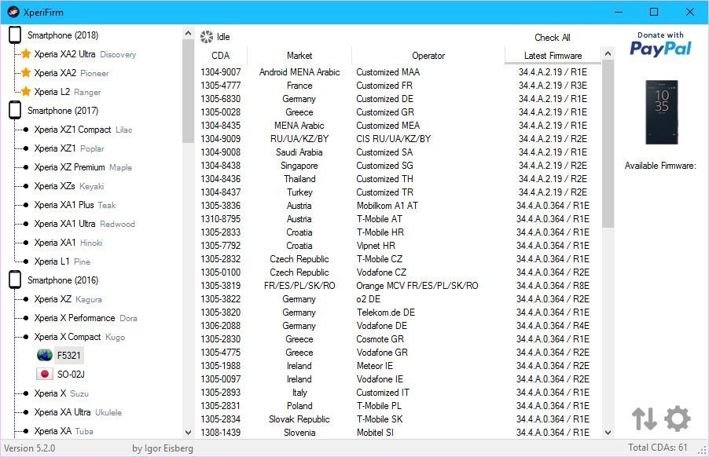Sort by the Latest Firmware column header
The height and width of the screenshot is (457, 709).
(x=553, y=56)
